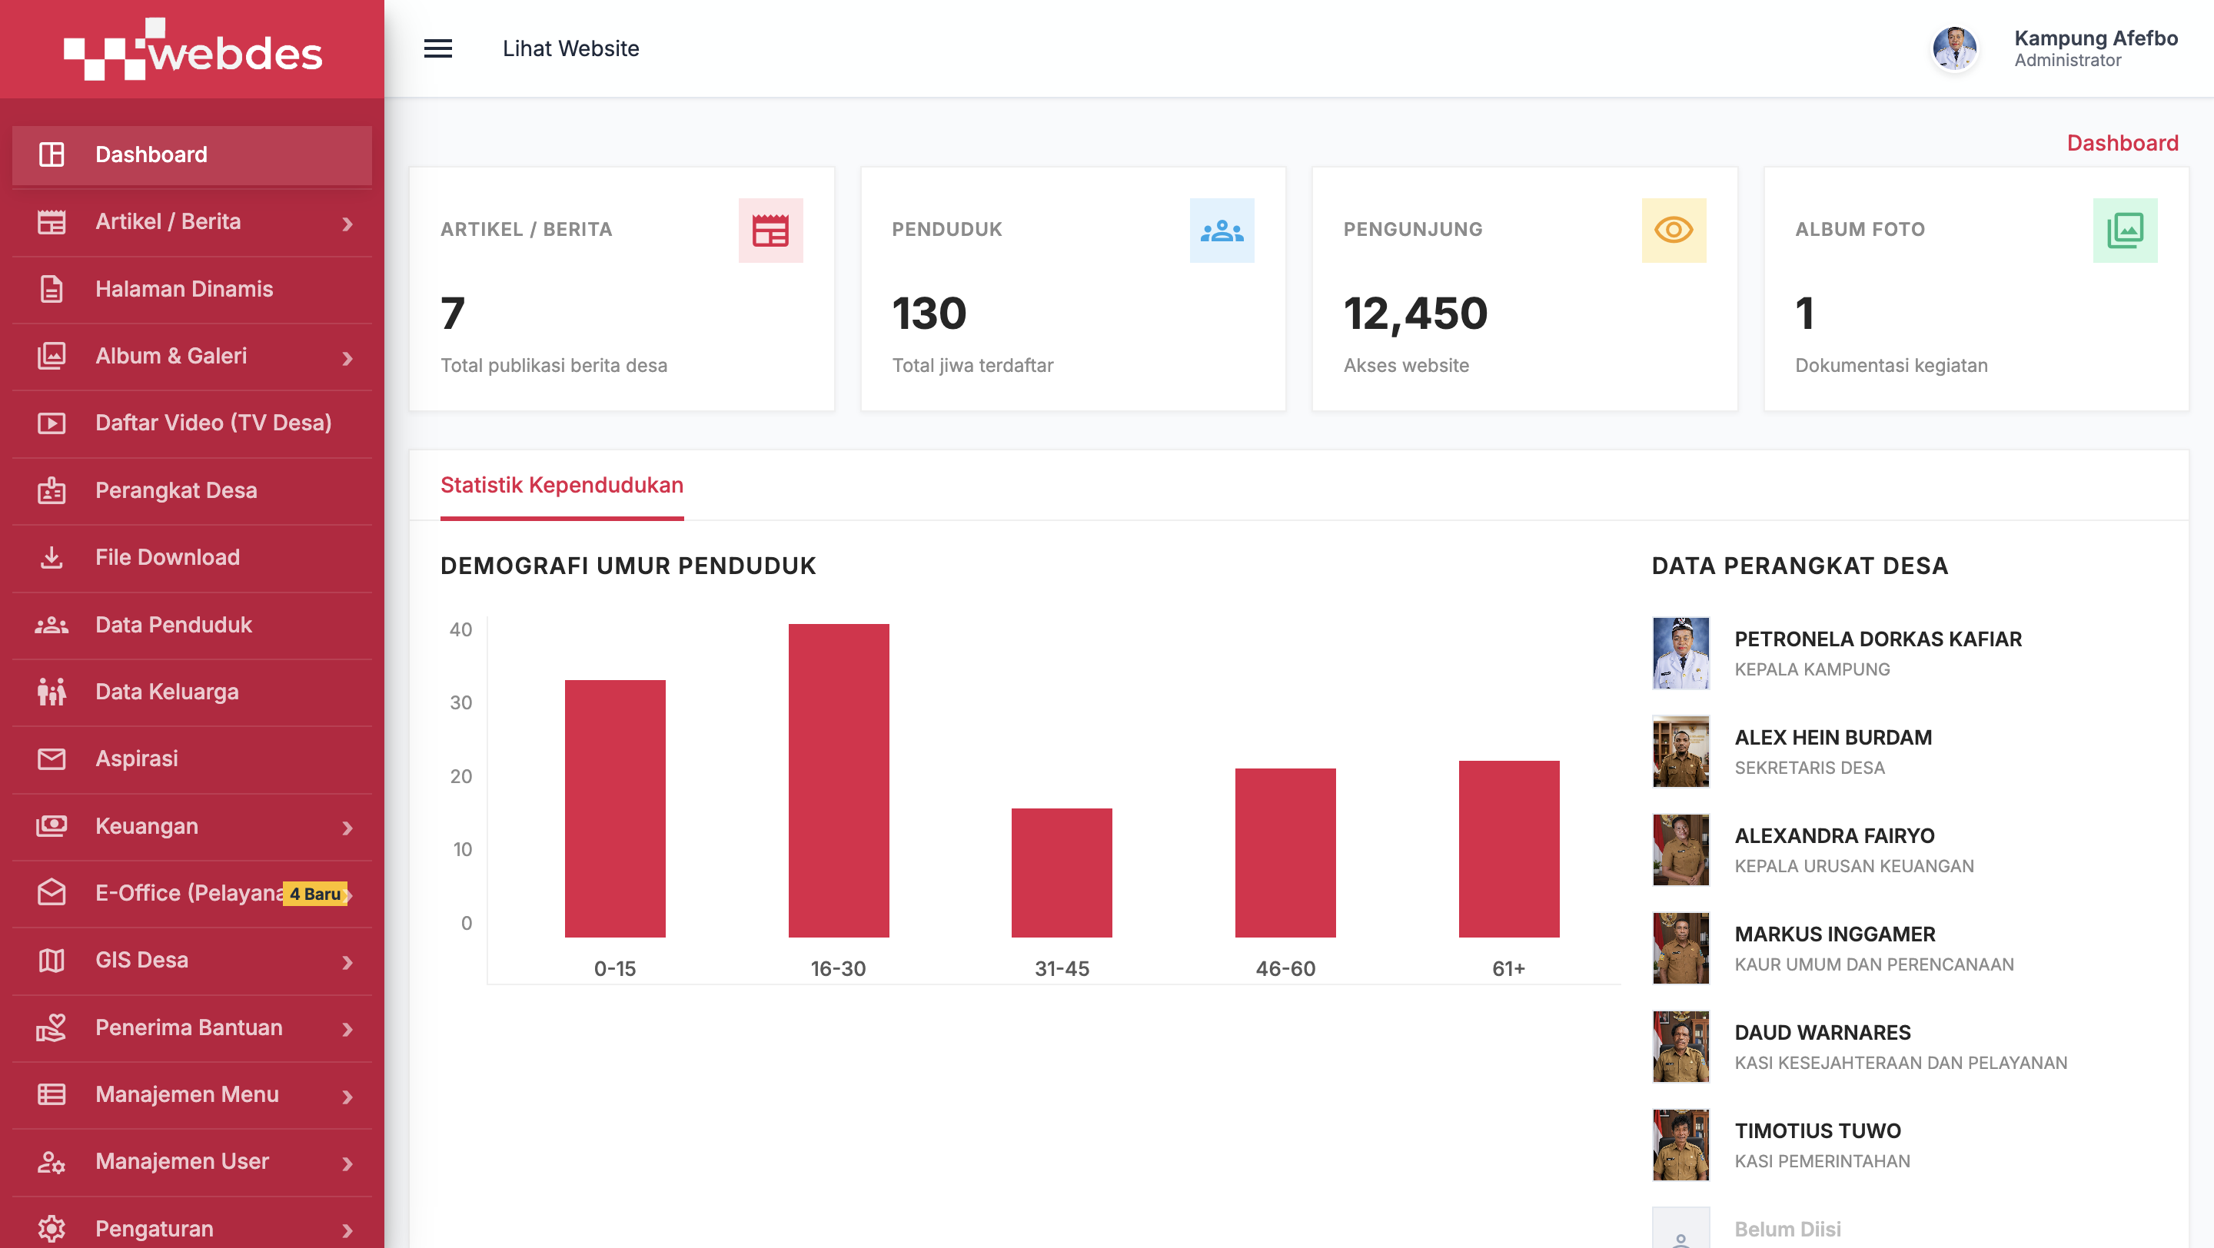Click the yellow Pengunjung eye icon
This screenshot has width=2214, height=1248.
pos(1674,231)
